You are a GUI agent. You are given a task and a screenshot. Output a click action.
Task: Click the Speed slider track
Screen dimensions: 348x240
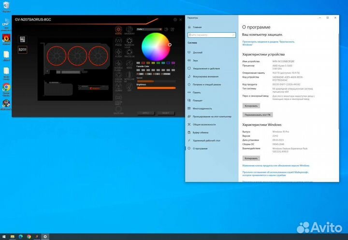156,81
